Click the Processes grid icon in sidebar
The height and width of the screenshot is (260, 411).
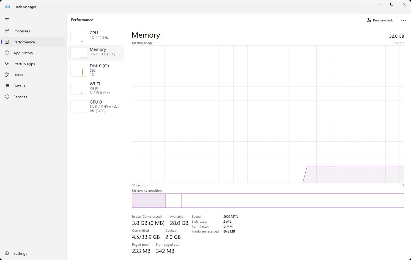pos(7,31)
